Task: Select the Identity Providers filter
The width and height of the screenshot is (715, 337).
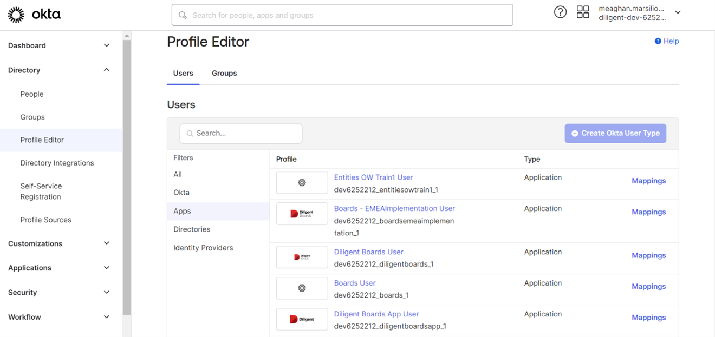Action: tap(203, 248)
